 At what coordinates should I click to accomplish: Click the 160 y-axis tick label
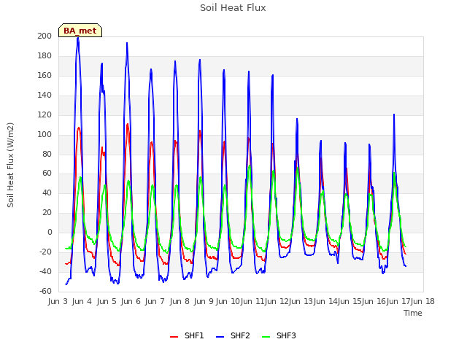(x=45, y=75)
